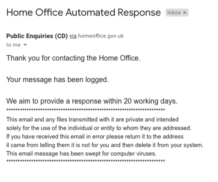Click the Inbox label chip
Image resolution: width=218 pixels, height=182 pixels.
tap(174, 13)
